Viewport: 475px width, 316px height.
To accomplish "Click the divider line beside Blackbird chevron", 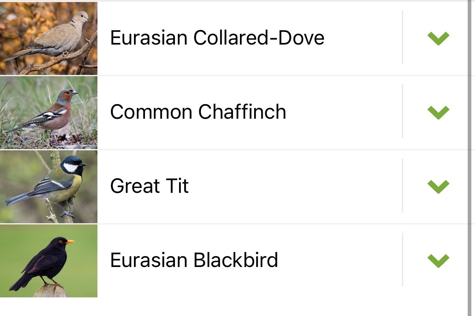I will pyautogui.click(x=402, y=260).
